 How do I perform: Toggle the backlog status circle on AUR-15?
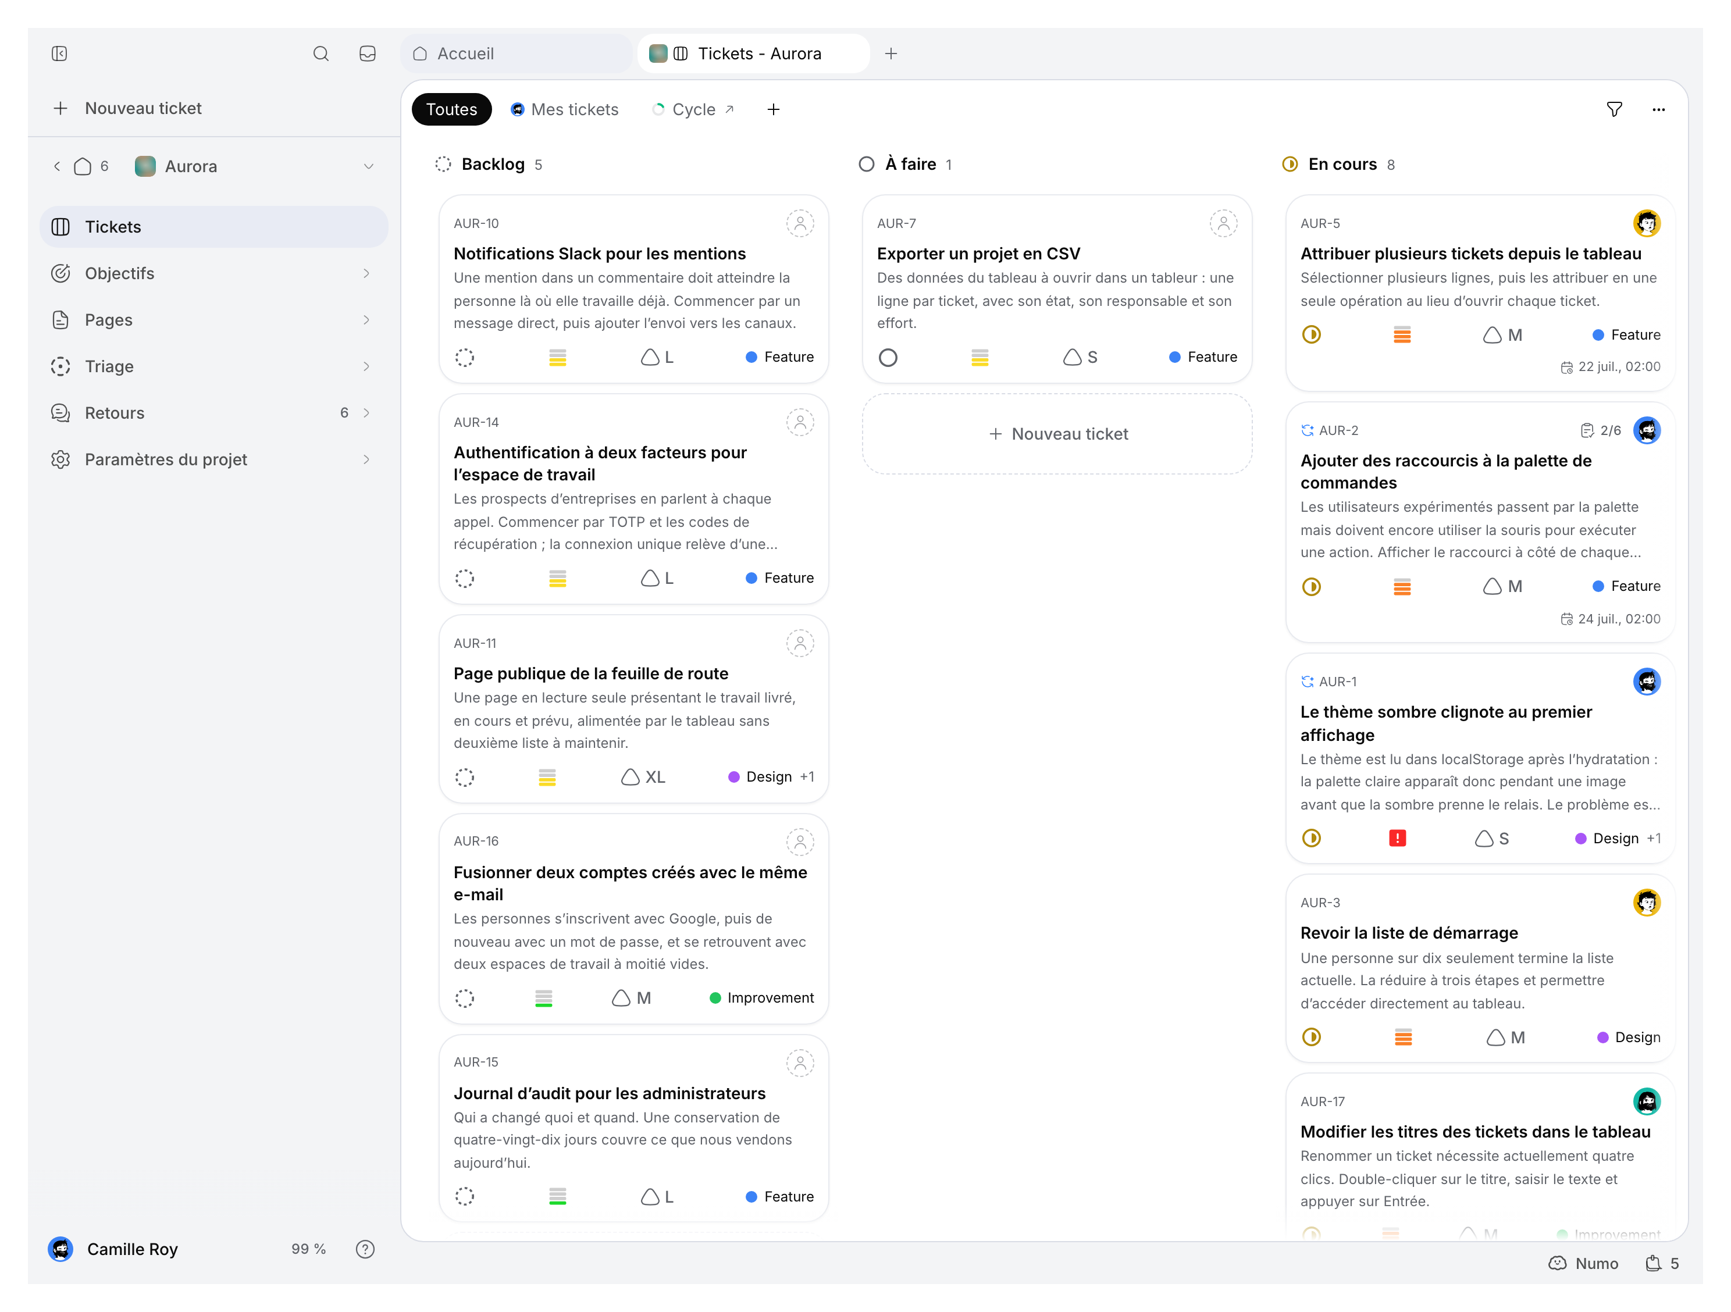(x=464, y=1196)
